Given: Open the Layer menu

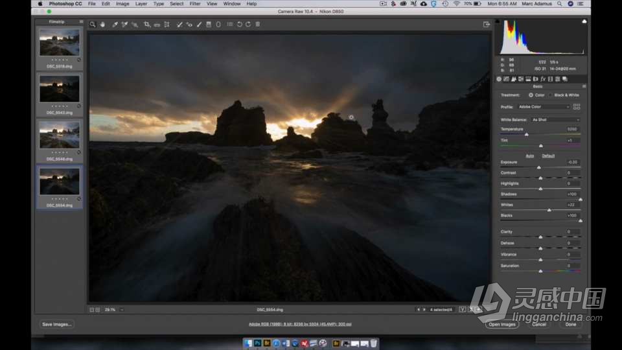Looking at the screenshot, I should tap(141, 4).
